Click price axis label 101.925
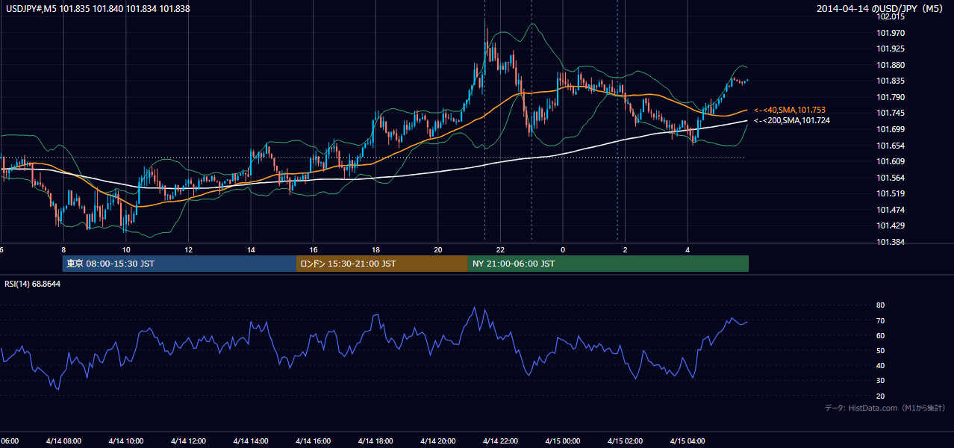Image resolution: width=954 pixels, height=448 pixels. [x=890, y=49]
